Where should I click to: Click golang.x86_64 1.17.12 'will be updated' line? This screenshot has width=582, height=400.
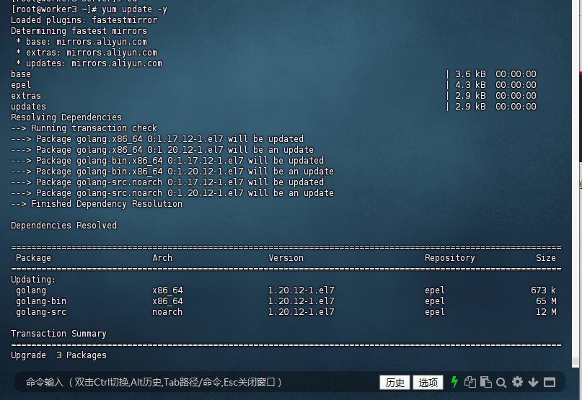tap(157, 139)
